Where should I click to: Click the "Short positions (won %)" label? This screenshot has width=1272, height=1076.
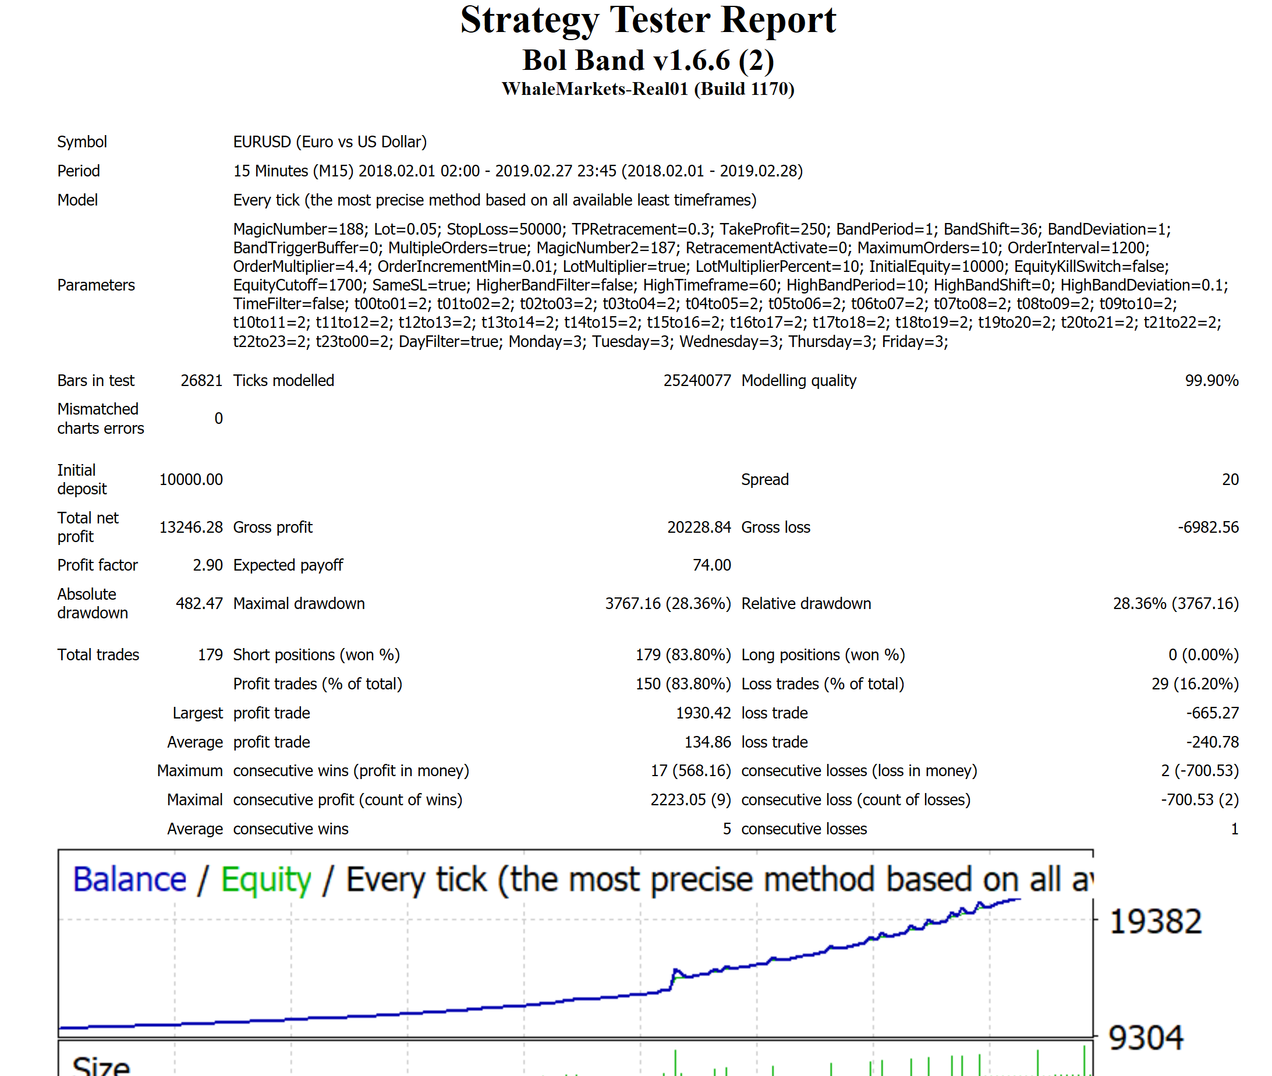317,655
